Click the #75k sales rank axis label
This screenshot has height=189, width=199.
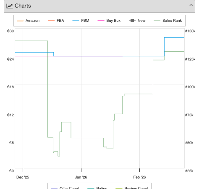click(x=189, y=115)
